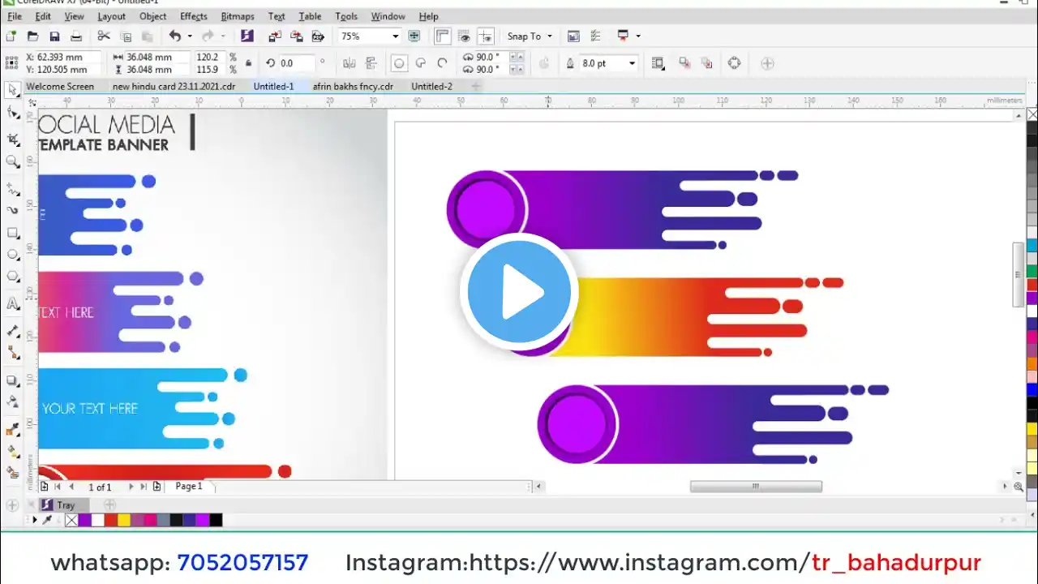Image resolution: width=1038 pixels, height=584 pixels.
Task: Click the Open folder icon
Action: [x=32, y=36]
